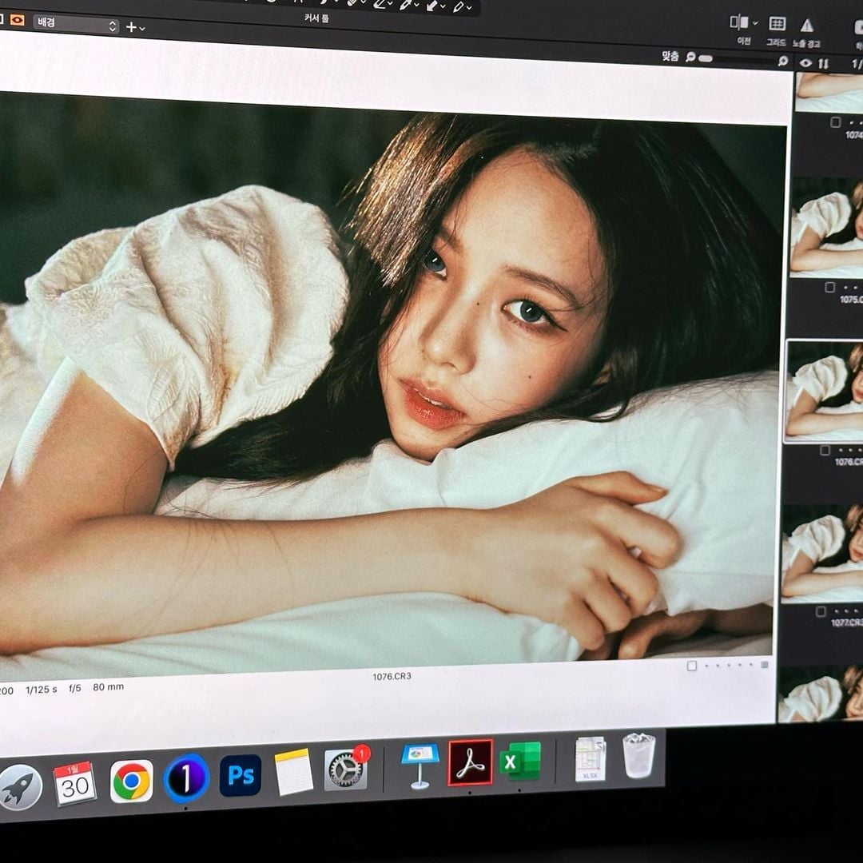Click the 맞춤 fit zoom label
This screenshot has width=863, height=863.
(670, 57)
